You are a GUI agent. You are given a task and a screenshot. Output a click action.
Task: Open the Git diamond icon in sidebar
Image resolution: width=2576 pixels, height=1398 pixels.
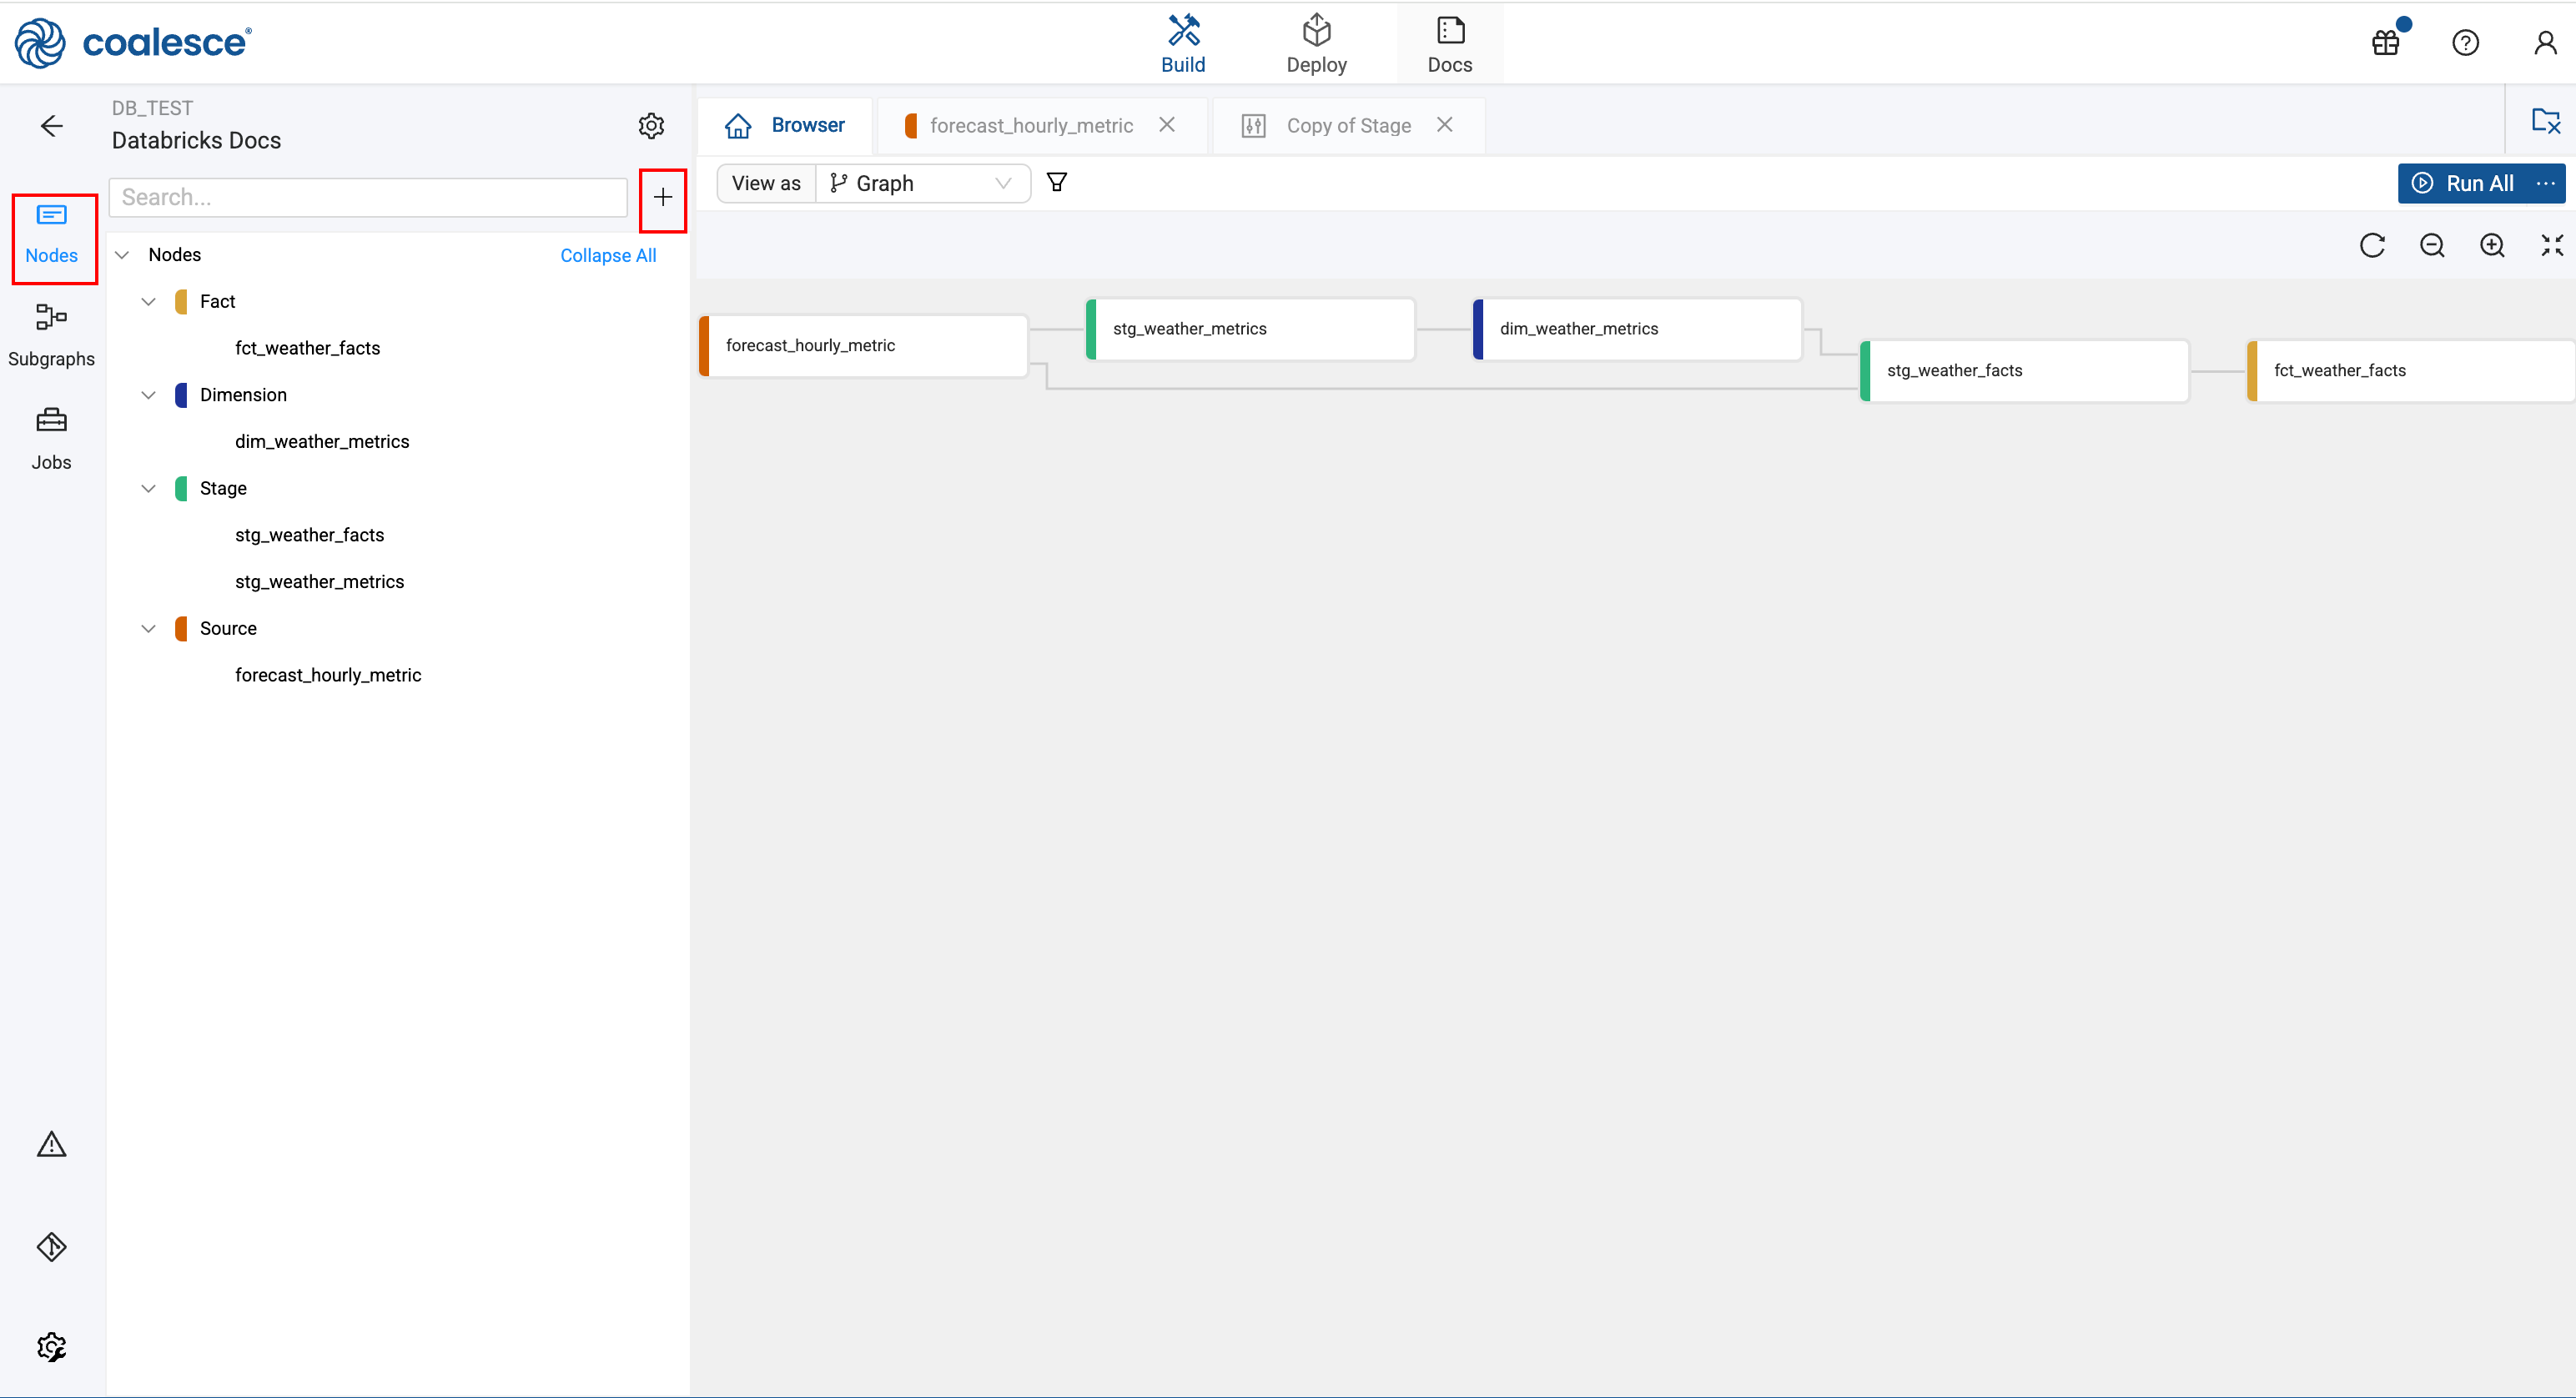point(52,1246)
